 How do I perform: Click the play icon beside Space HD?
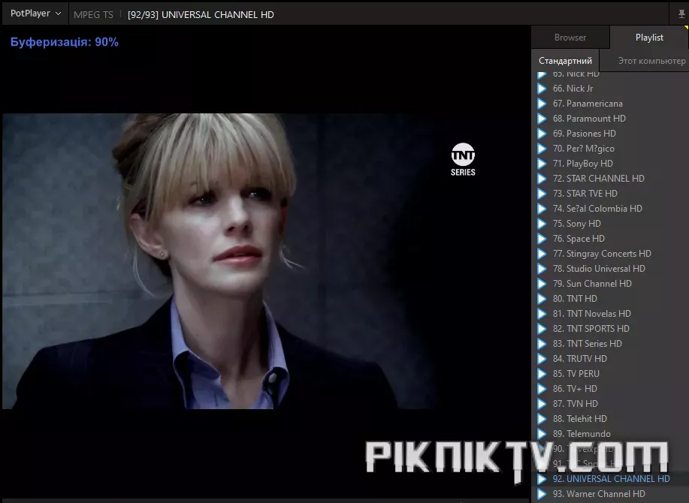click(542, 239)
